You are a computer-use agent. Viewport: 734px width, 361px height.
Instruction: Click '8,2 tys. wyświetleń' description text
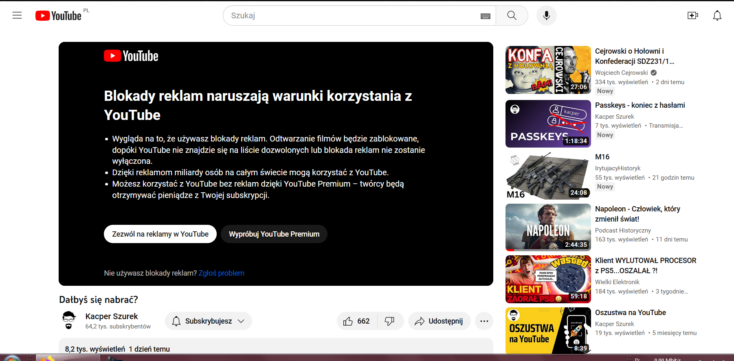click(x=95, y=349)
